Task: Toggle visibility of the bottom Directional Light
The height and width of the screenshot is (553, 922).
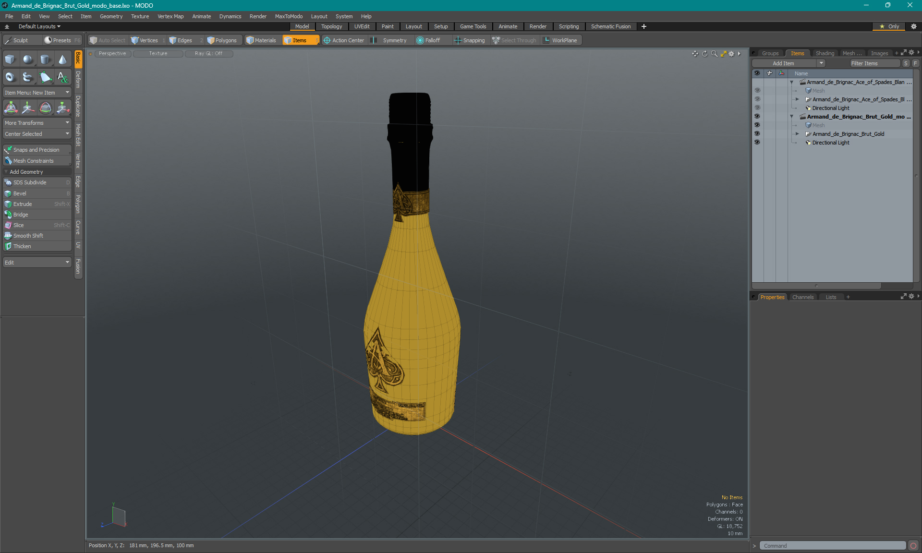Action: point(757,142)
